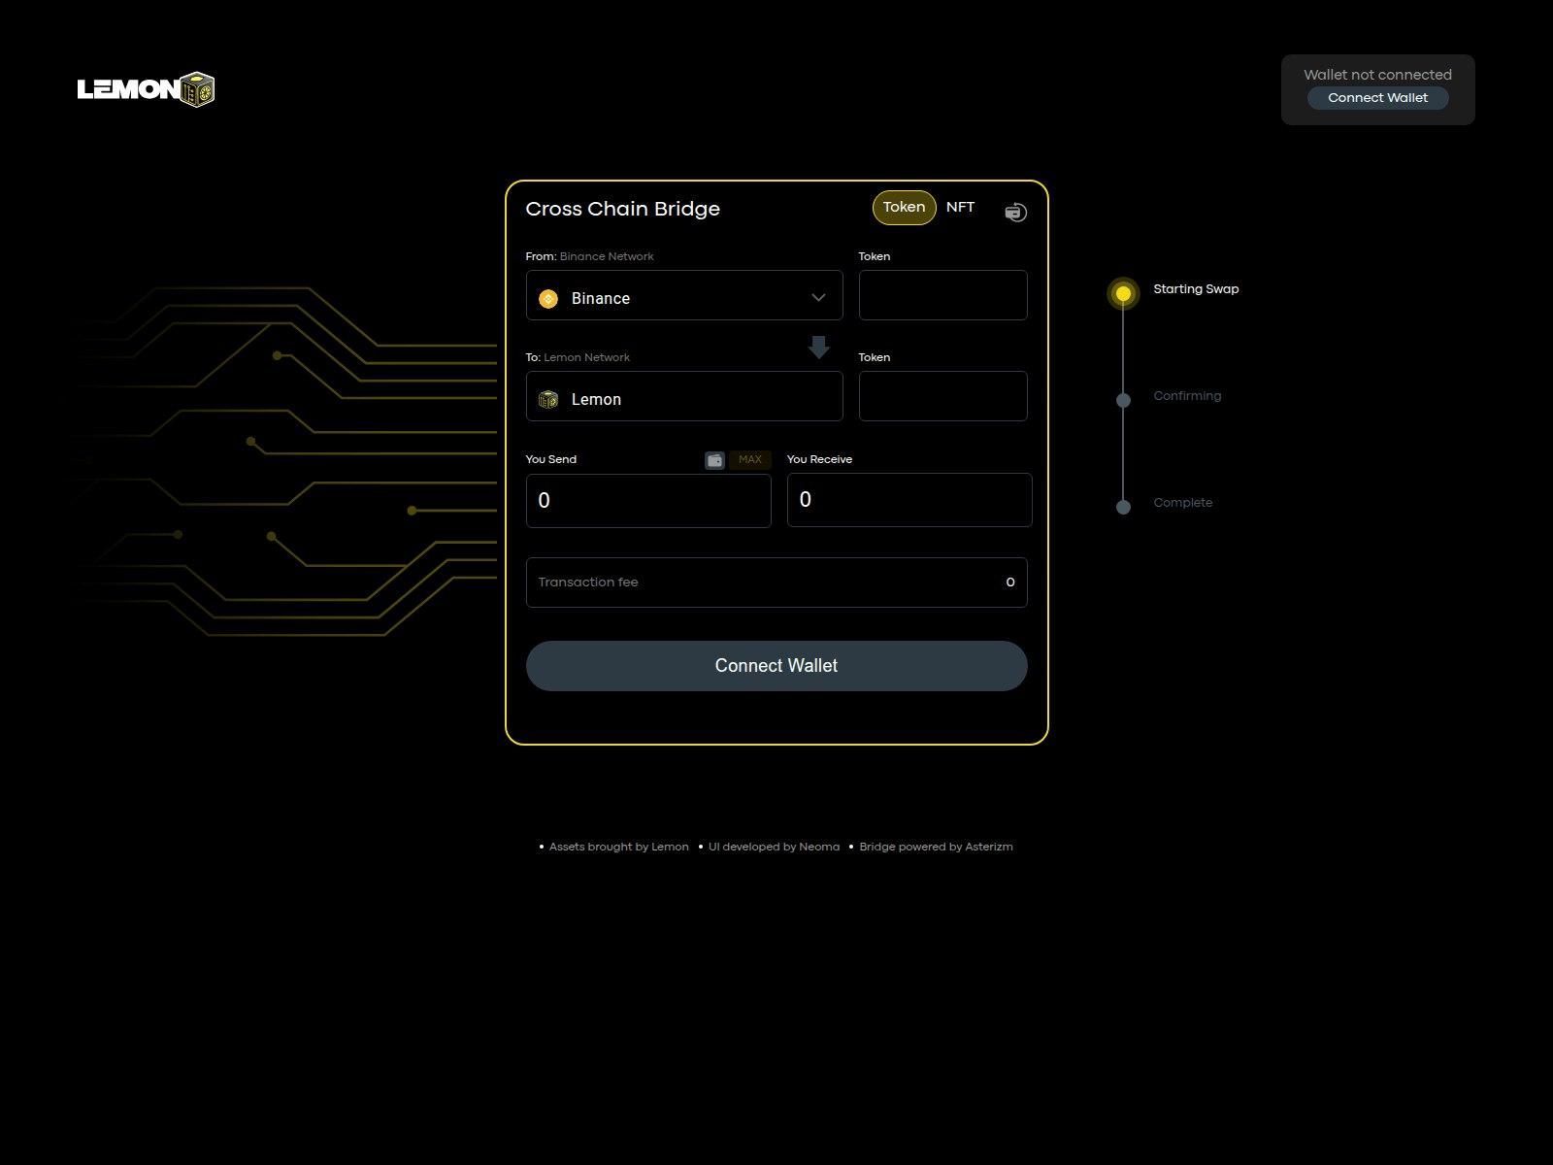Click the large Connect Wallet button
This screenshot has height=1165, width=1553.
pos(776,666)
